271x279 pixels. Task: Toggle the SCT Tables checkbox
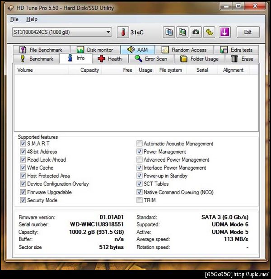[140, 184]
